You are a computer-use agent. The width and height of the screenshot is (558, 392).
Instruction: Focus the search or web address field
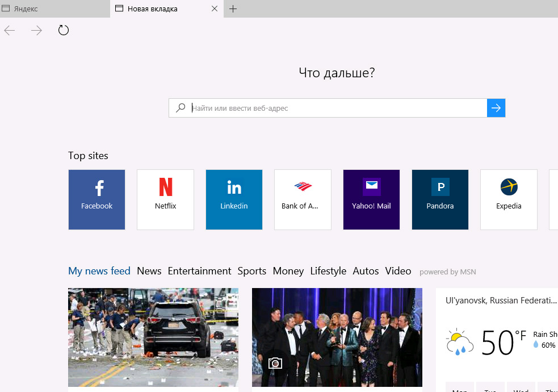pyautogui.click(x=328, y=108)
